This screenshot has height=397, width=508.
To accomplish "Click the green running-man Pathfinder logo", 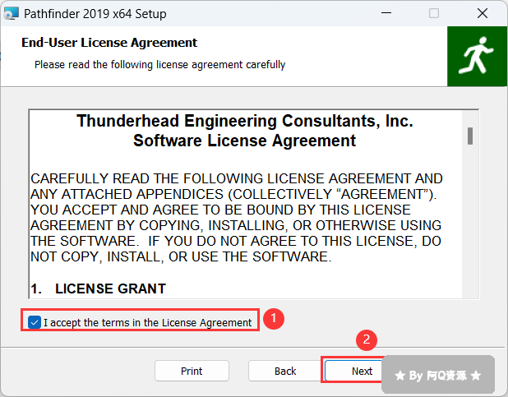I will pos(477,56).
